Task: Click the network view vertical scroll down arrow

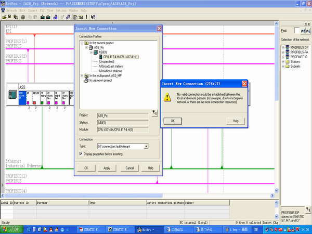Action: click(x=277, y=191)
